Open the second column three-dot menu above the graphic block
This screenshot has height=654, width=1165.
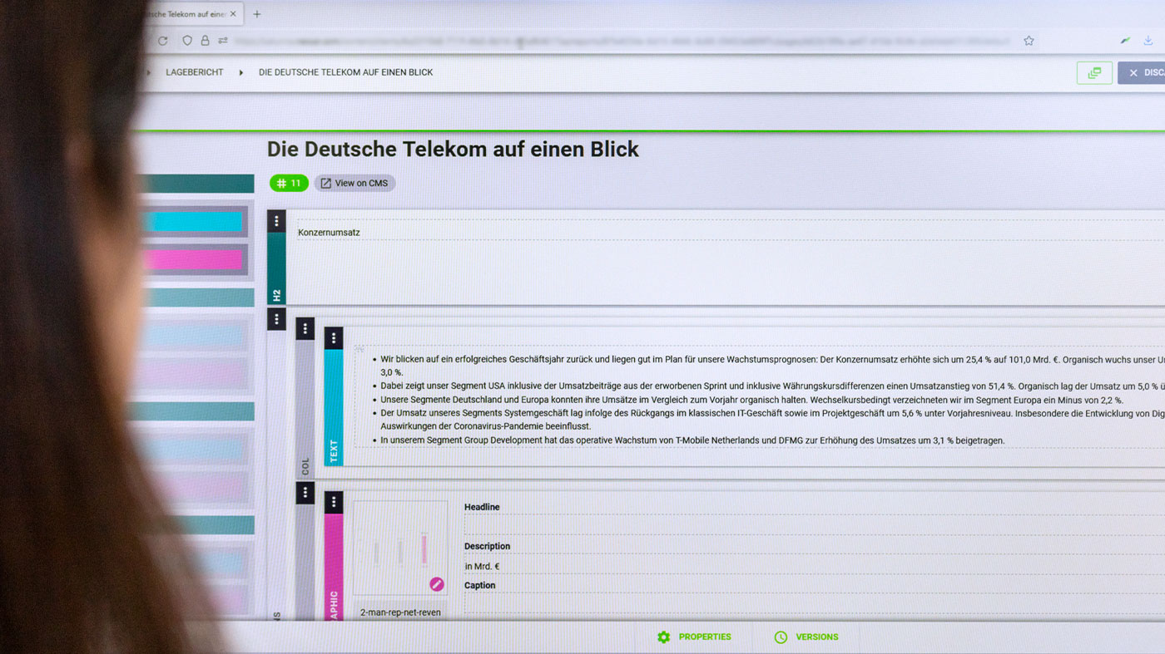coord(305,493)
